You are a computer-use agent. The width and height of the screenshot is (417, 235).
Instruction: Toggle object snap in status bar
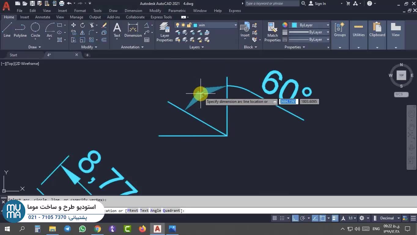point(323,218)
